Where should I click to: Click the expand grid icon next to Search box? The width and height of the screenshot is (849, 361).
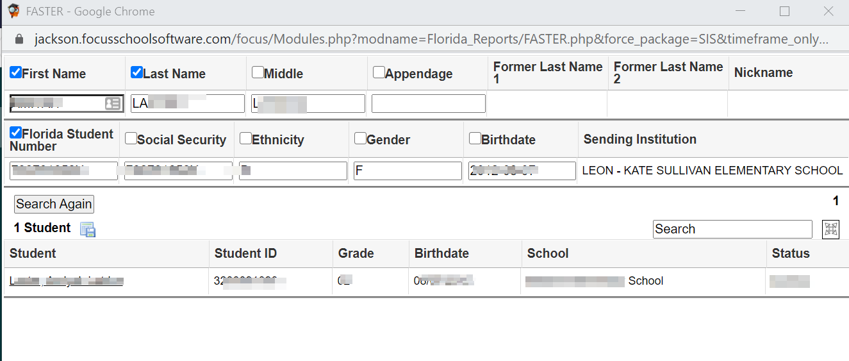831,229
